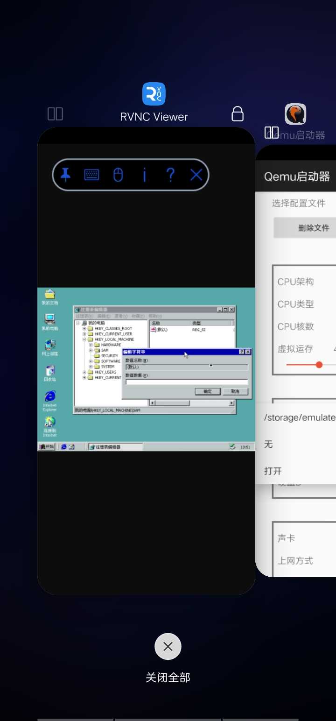Show connection info from VNC toolbar
336x721 pixels.
pos(145,175)
